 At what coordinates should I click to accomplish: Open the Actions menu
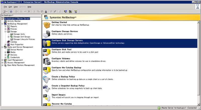23,7
